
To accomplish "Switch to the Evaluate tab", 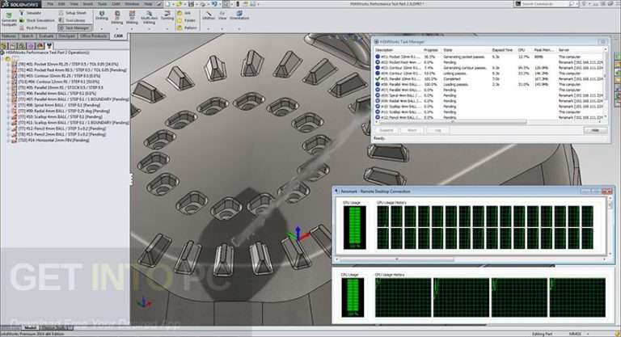I will click(x=46, y=36).
